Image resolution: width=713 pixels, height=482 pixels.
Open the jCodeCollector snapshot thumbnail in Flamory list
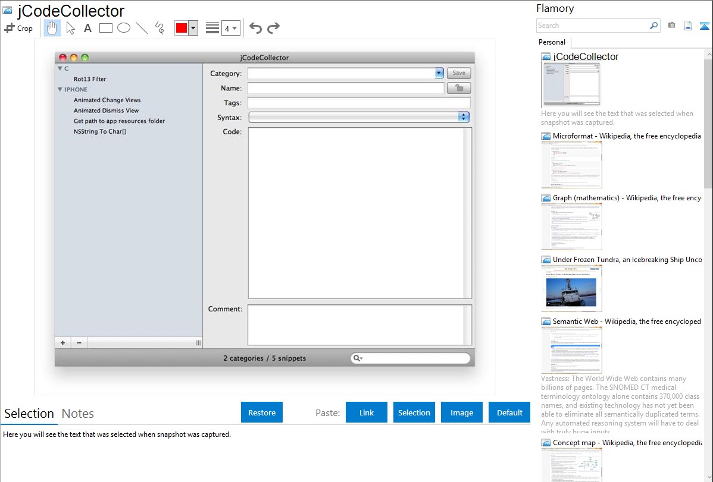pos(571,84)
